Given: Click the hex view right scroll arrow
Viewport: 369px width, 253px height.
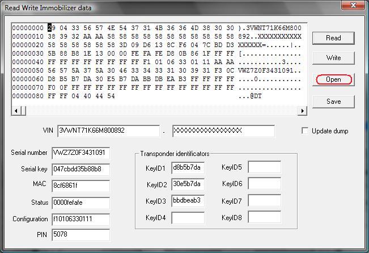Looking at the screenshot, I should (303, 111).
